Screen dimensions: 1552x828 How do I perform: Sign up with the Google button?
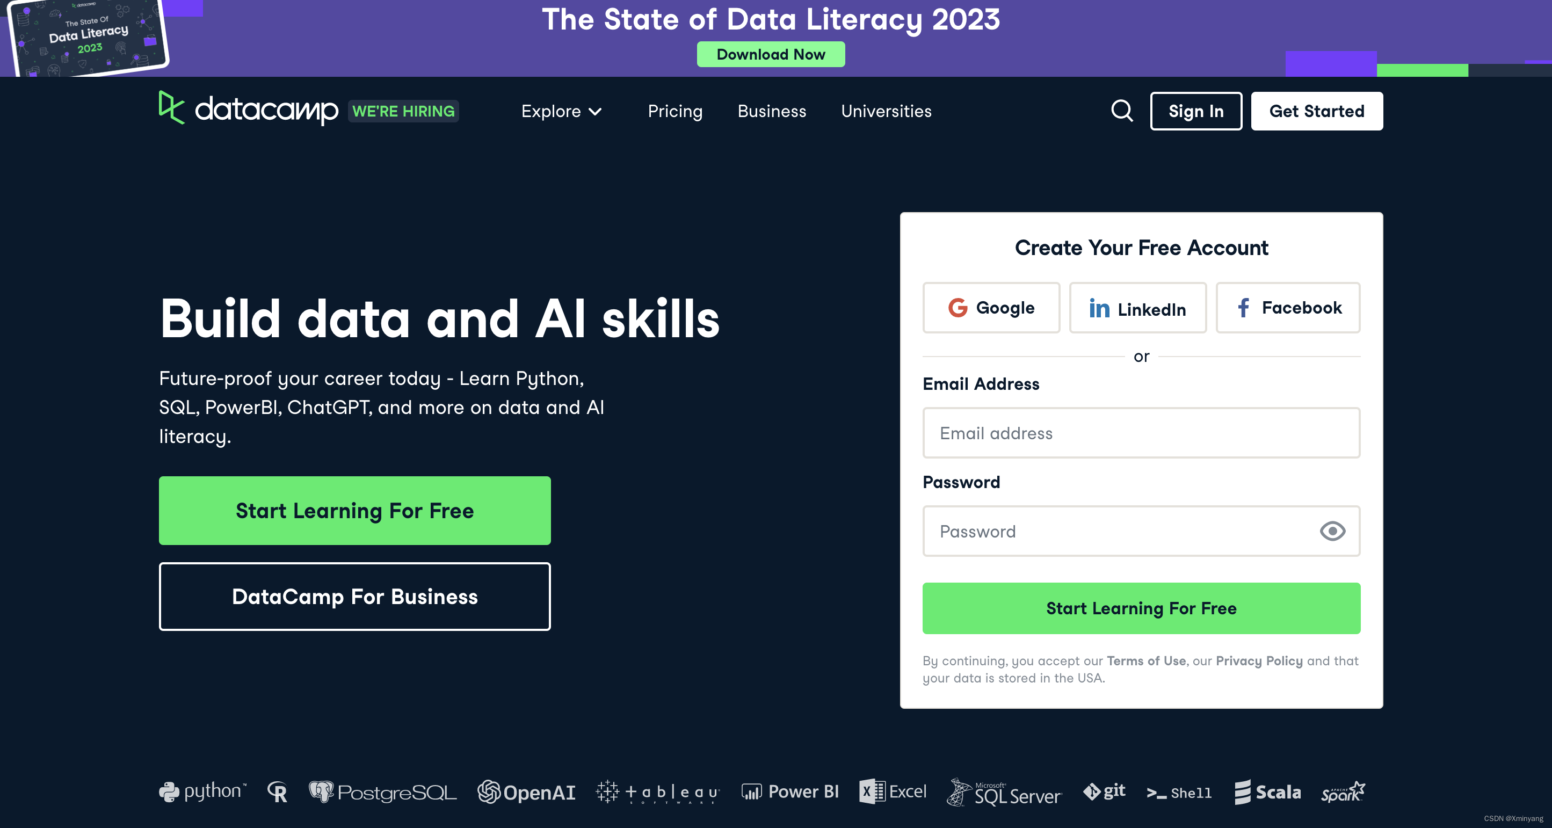990,308
